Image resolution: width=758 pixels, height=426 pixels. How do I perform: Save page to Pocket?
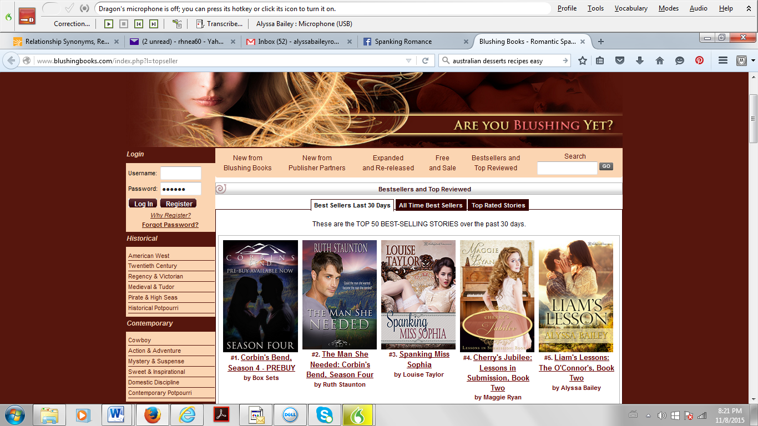pyautogui.click(x=620, y=61)
